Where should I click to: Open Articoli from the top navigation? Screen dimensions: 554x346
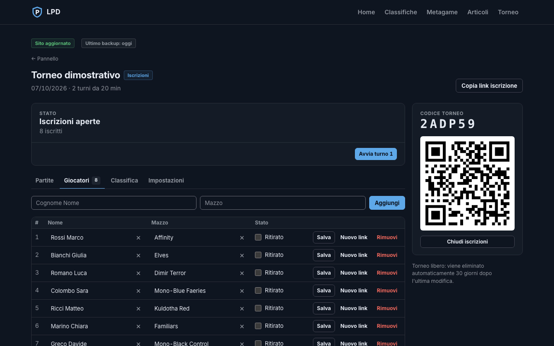[x=478, y=12]
